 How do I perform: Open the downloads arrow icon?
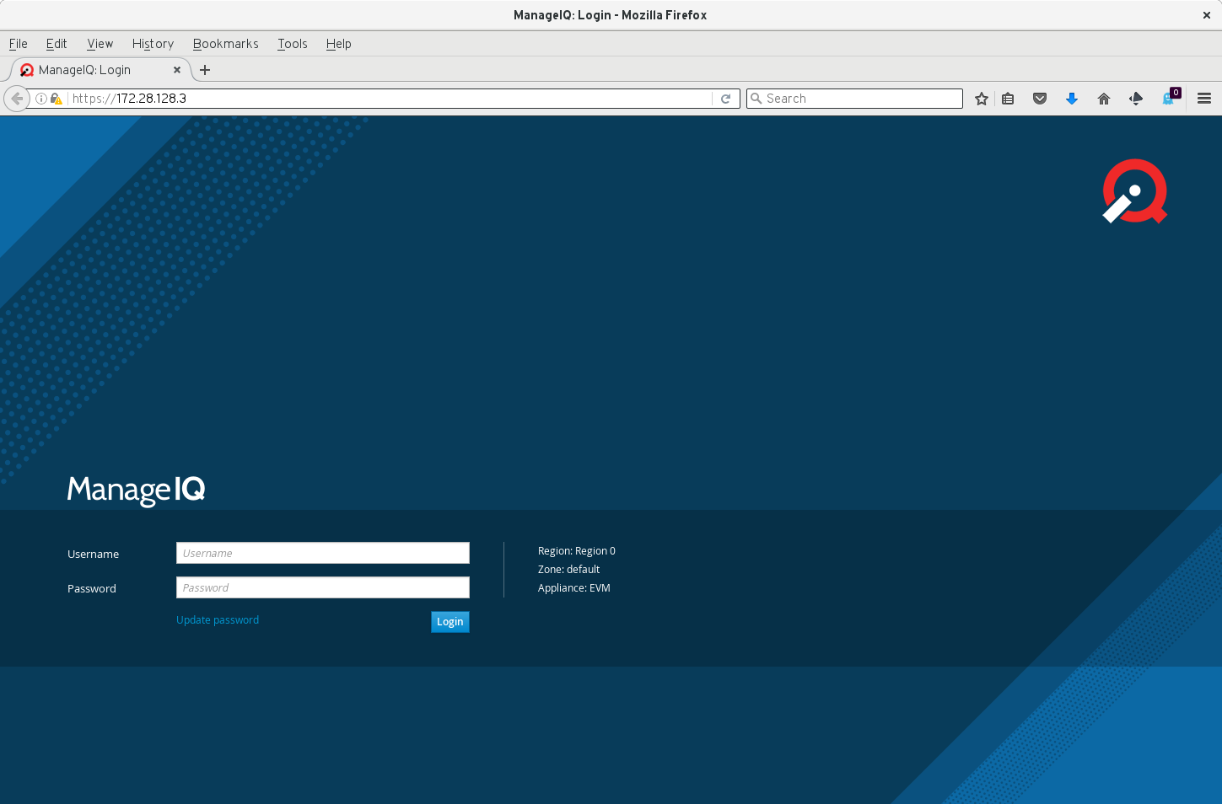1072,99
